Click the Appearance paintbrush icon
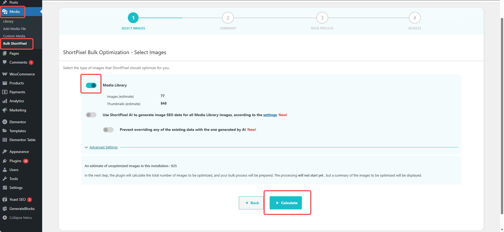This screenshot has height=232, width=504. tap(5, 152)
